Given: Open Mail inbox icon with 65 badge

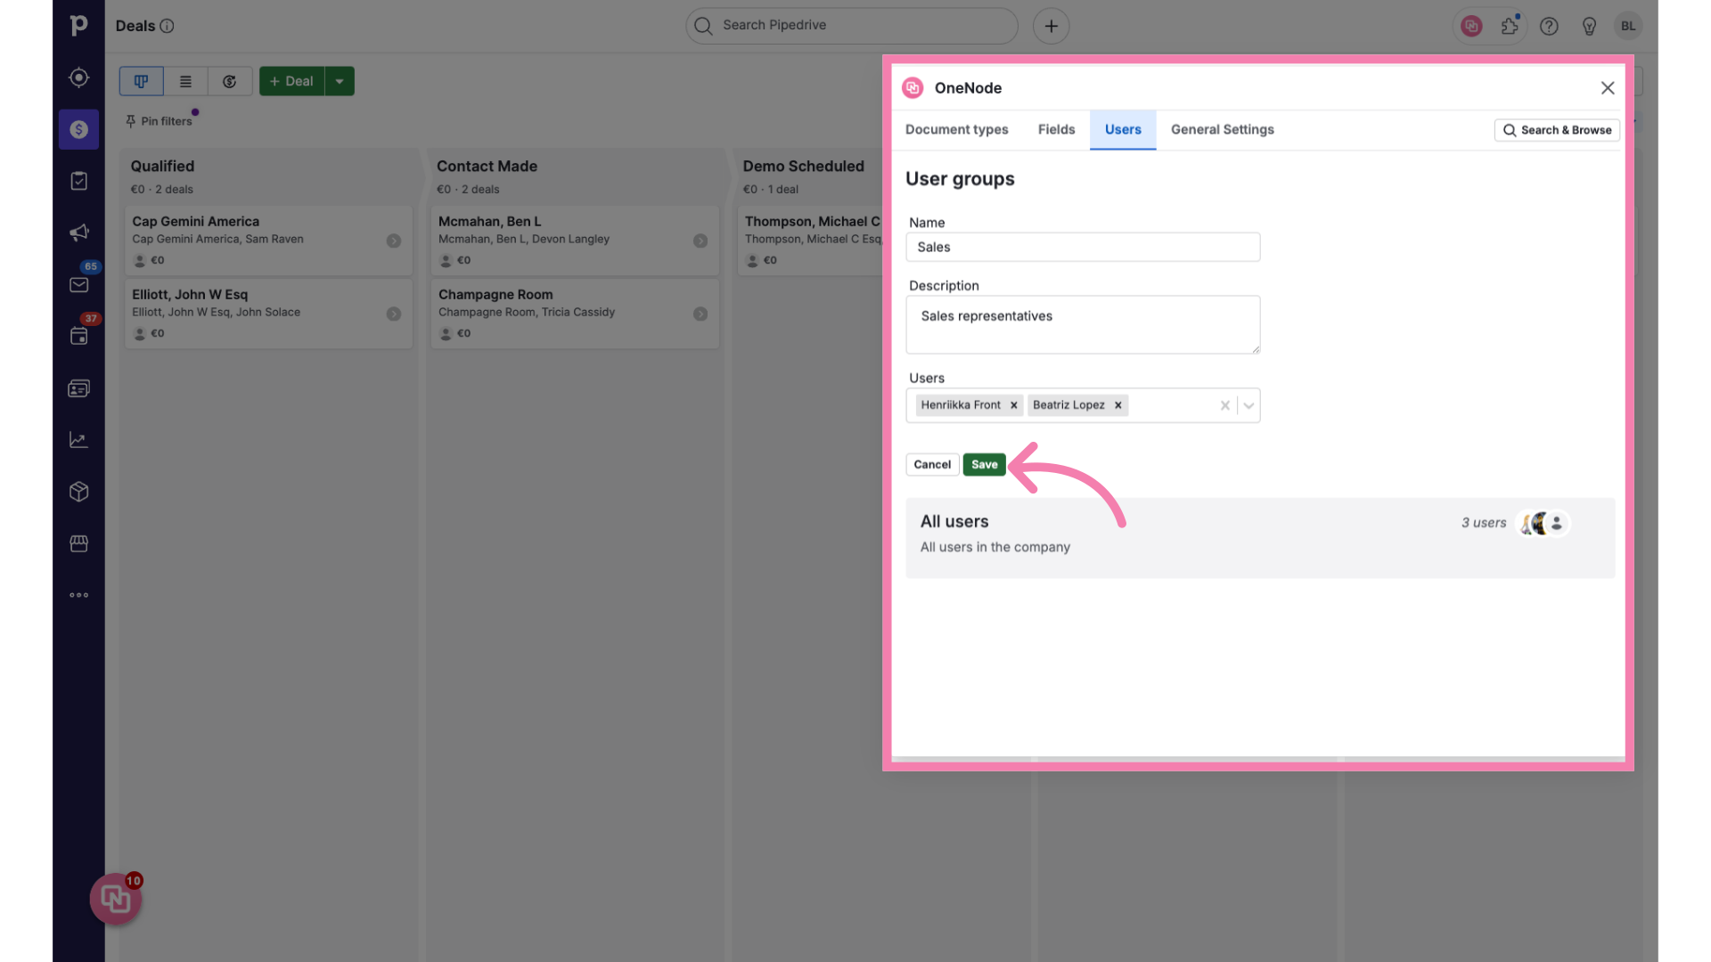Looking at the screenshot, I should point(78,284).
